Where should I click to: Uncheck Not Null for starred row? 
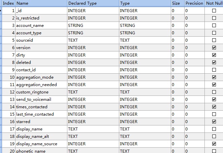[x=214, y=121]
